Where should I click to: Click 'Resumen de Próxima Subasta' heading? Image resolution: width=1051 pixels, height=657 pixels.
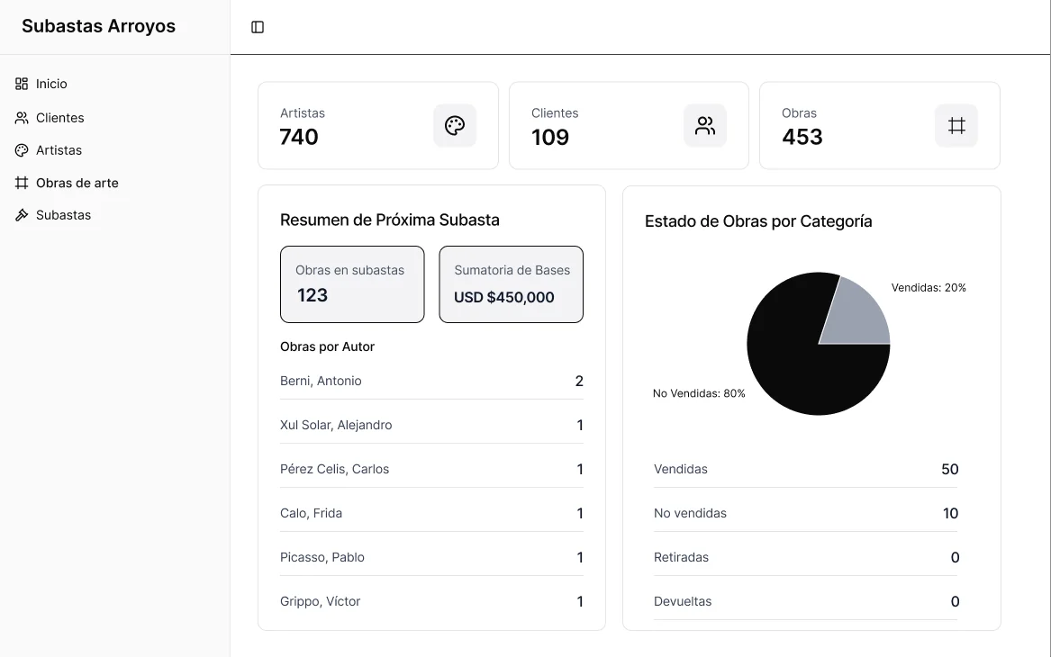click(389, 220)
